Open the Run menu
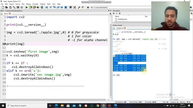This screenshot has height=108, width=193. 23,4
